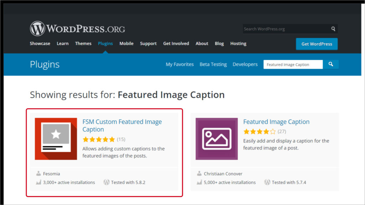Click the Get WordPress button

[317, 44]
